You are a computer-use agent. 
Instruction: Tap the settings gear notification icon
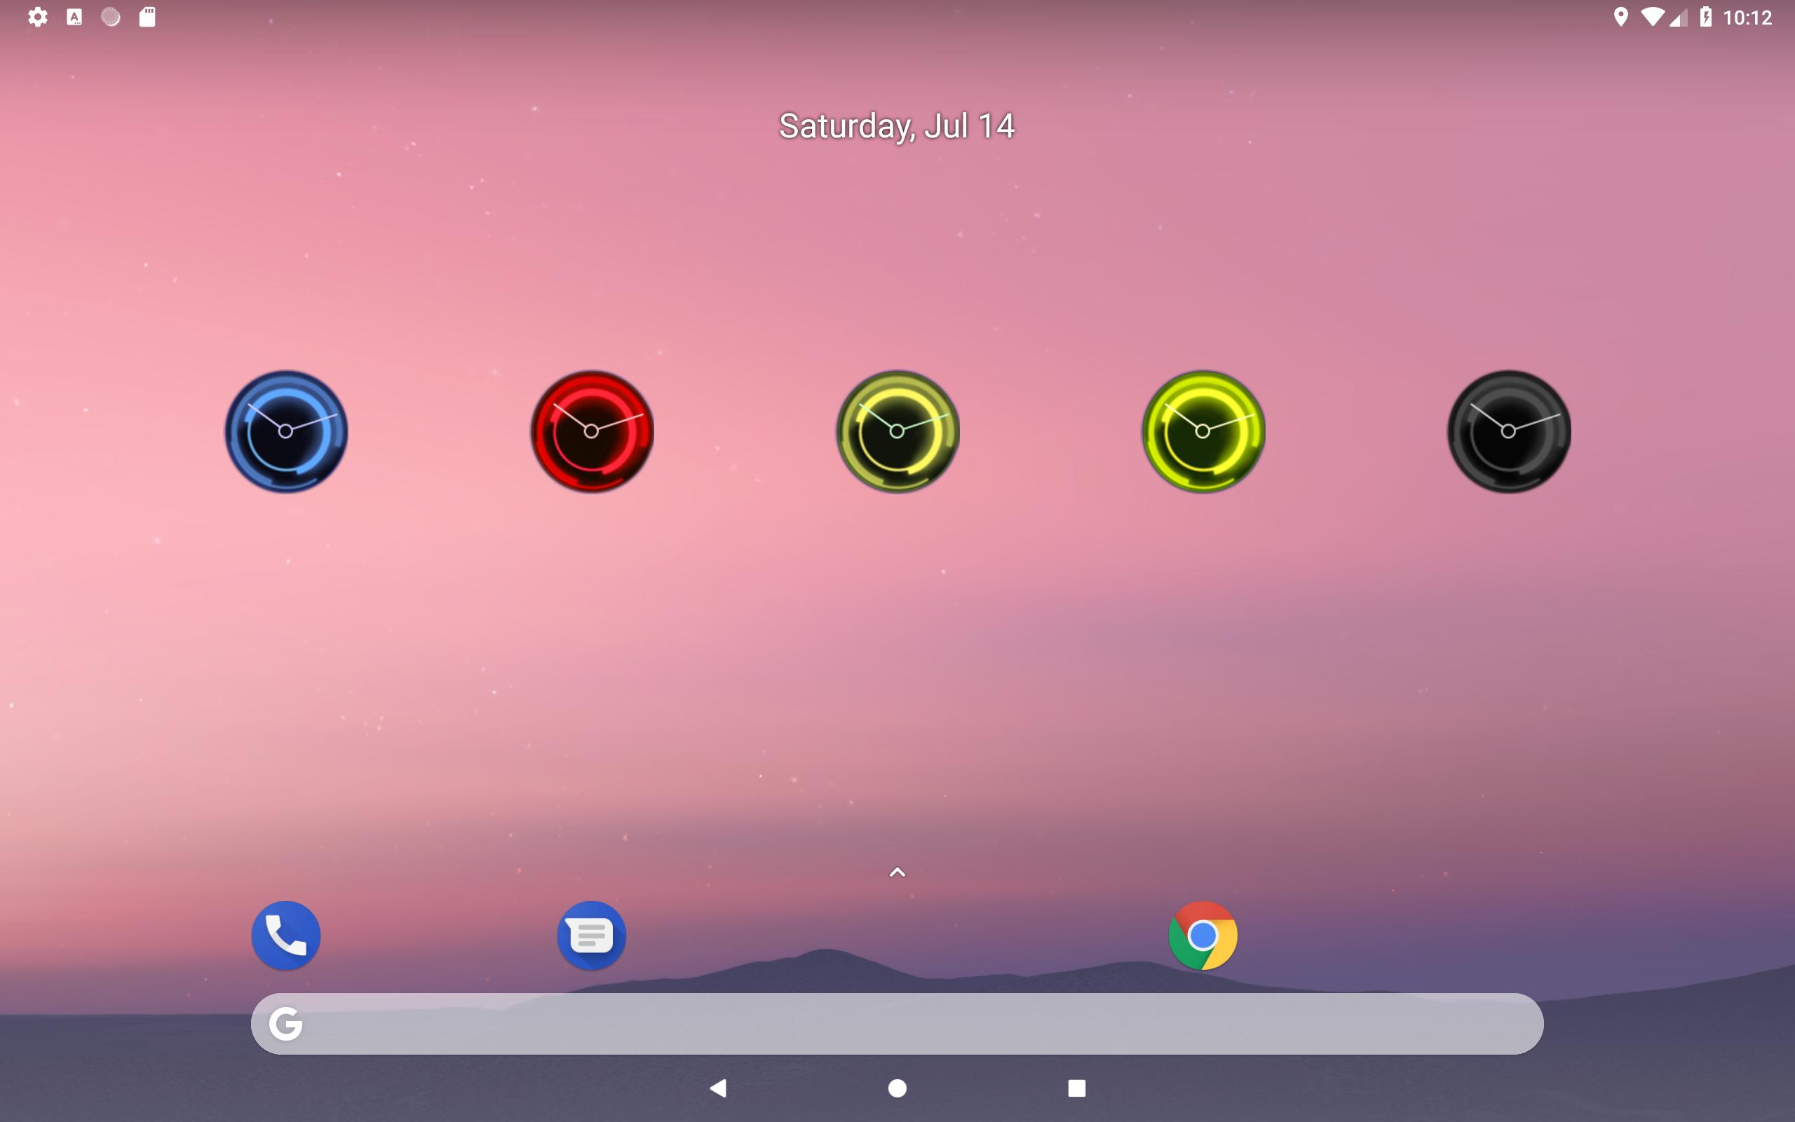pyautogui.click(x=38, y=16)
